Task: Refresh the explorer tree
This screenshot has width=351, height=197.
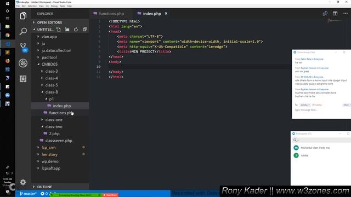Action: [x=76, y=29]
